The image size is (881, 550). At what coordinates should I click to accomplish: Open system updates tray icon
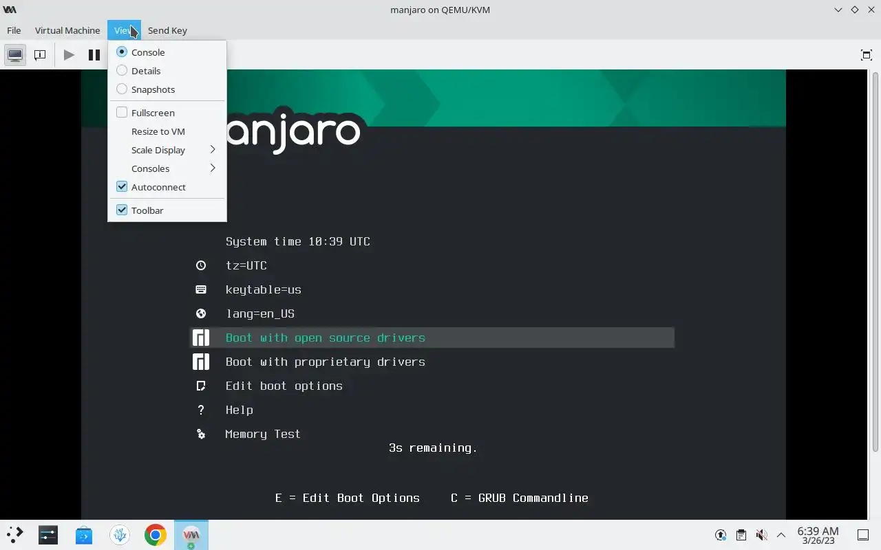[721, 535]
